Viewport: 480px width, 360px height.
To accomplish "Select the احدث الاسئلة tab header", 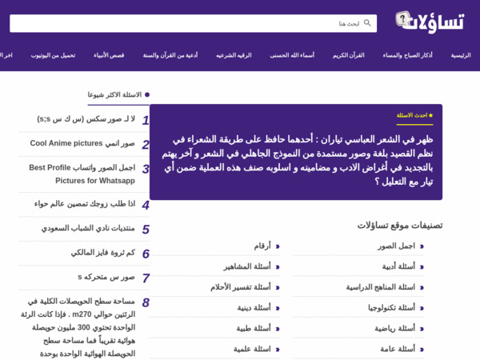I will pos(414,115).
